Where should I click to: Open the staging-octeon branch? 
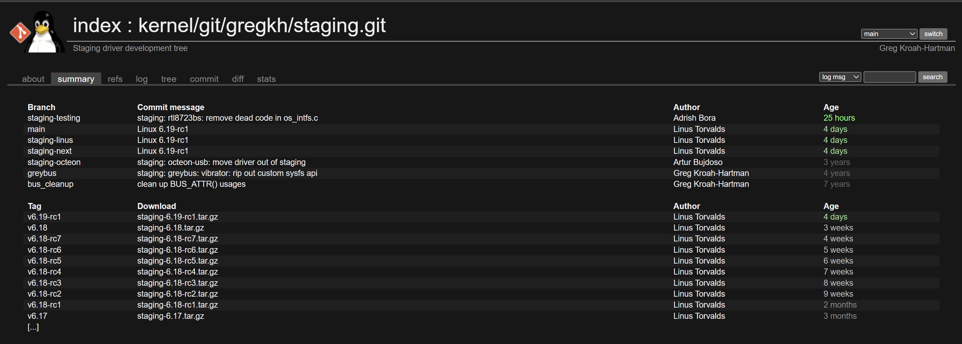tap(54, 162)
